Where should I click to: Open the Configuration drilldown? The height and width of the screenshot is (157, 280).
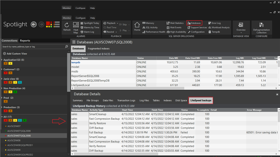click(x=196, y=32)
